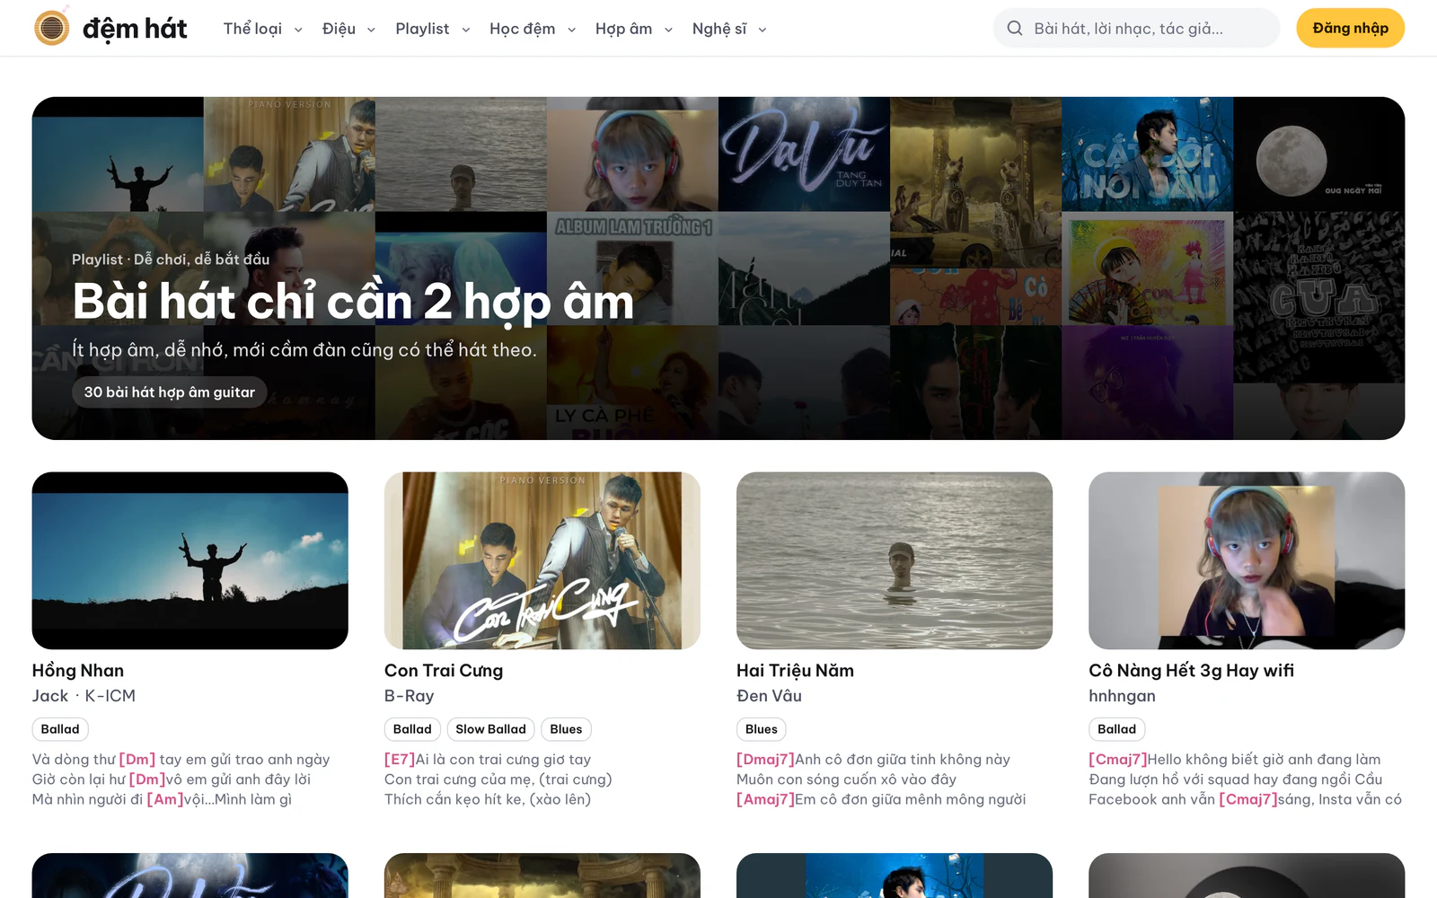Expand the Thể loại dropdown menu

[262, 29]
